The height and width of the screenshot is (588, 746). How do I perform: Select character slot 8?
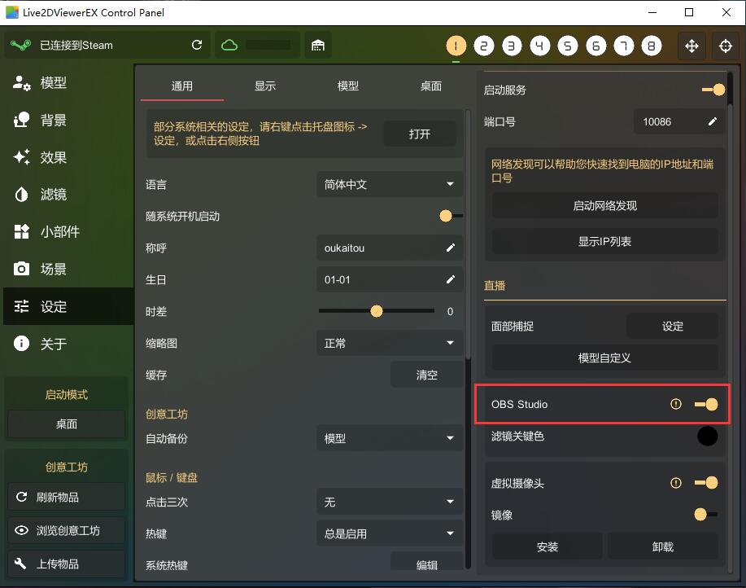[x=652, y=46]
